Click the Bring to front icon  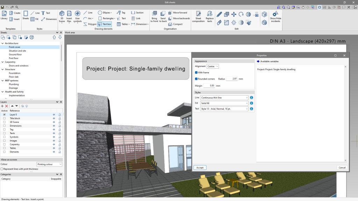[x=154, y=16]
